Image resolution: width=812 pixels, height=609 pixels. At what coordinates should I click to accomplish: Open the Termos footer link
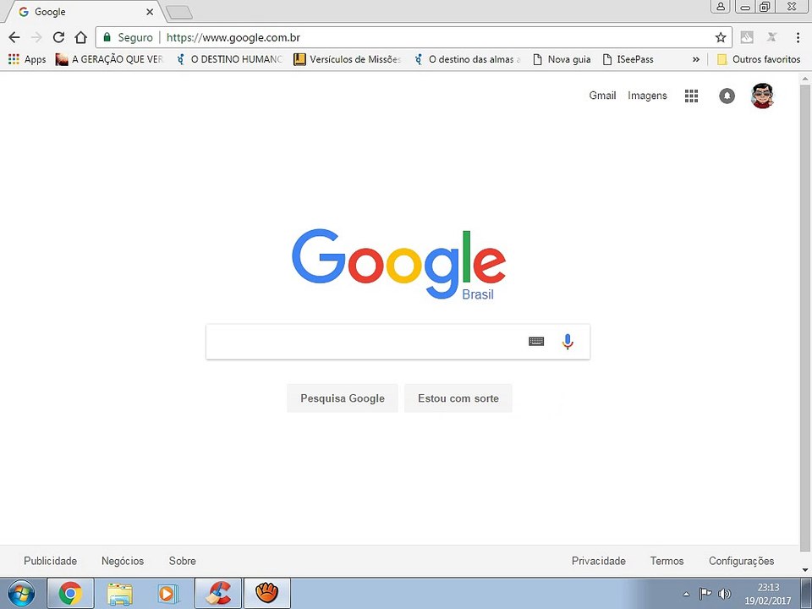click(x=667, y=561)
